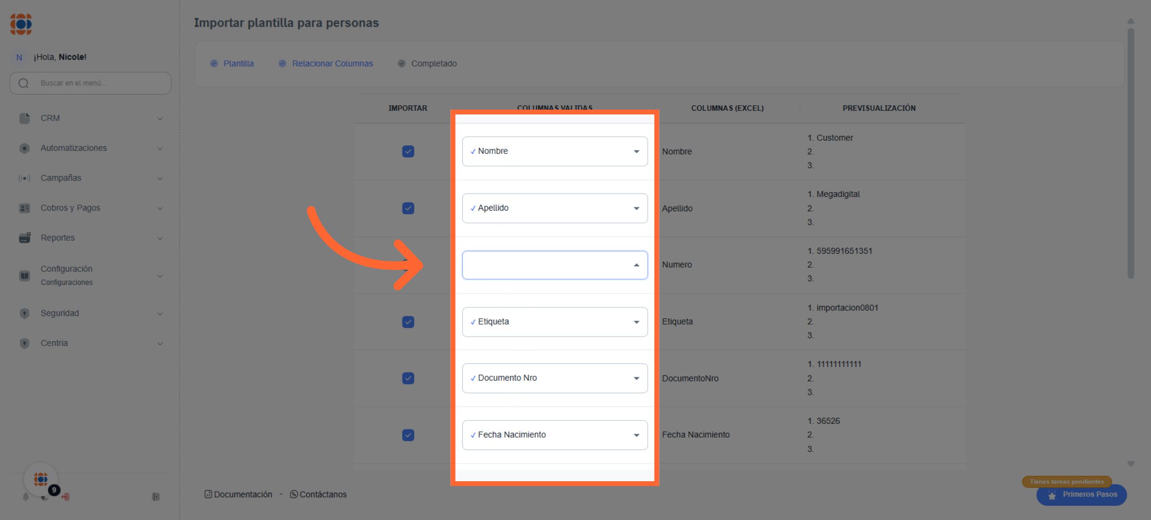Toggle the import checkbox for Etiqueta row
The height and width of the screenshot is (520, 1151).
tap(408, 322)
